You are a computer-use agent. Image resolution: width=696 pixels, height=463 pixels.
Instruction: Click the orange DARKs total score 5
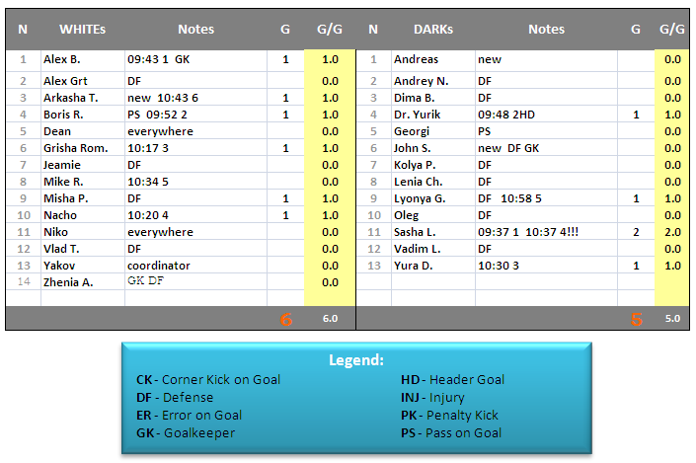click(x=637, y=319)
